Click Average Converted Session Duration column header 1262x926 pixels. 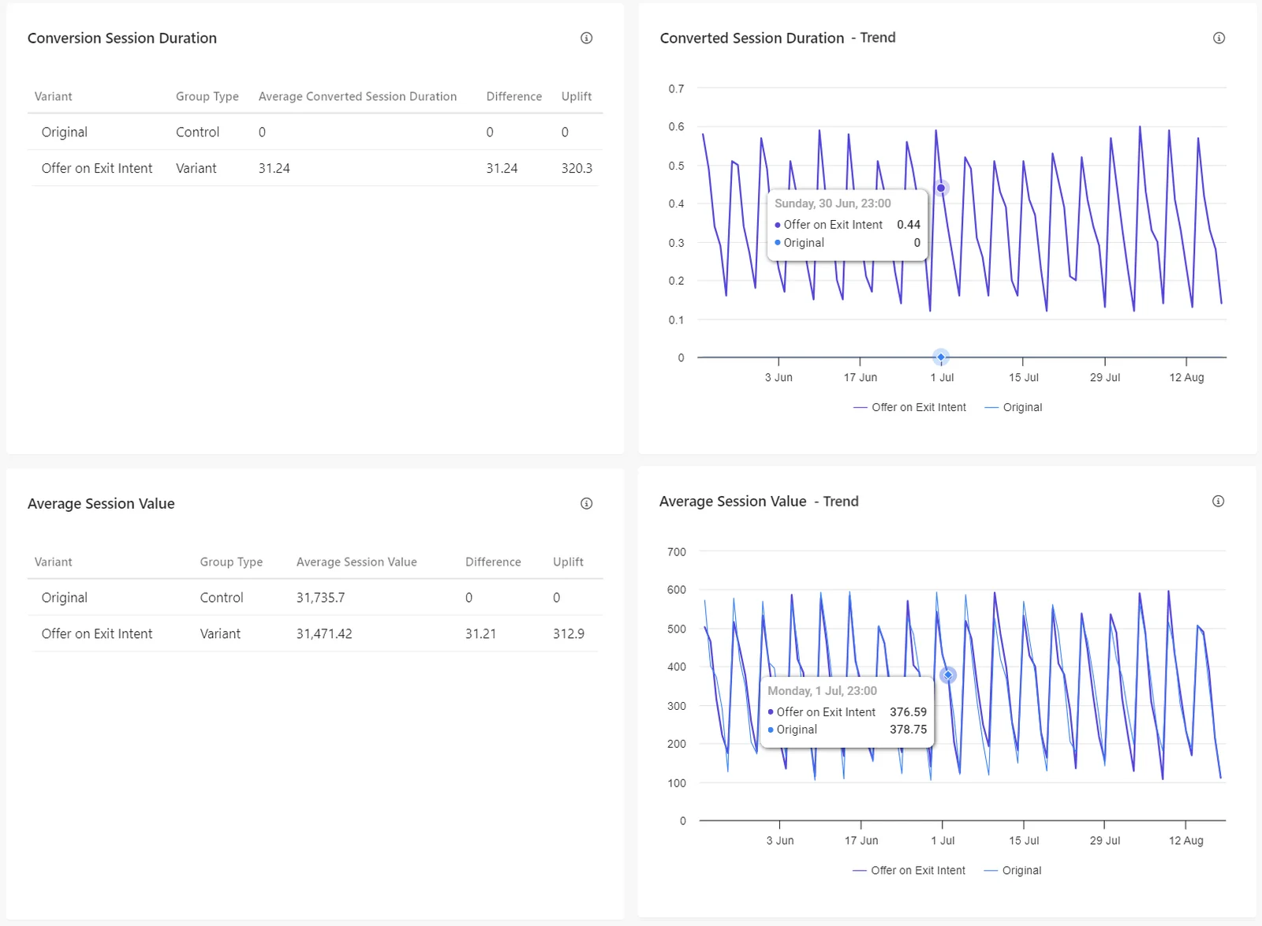(x=357, y=96)
